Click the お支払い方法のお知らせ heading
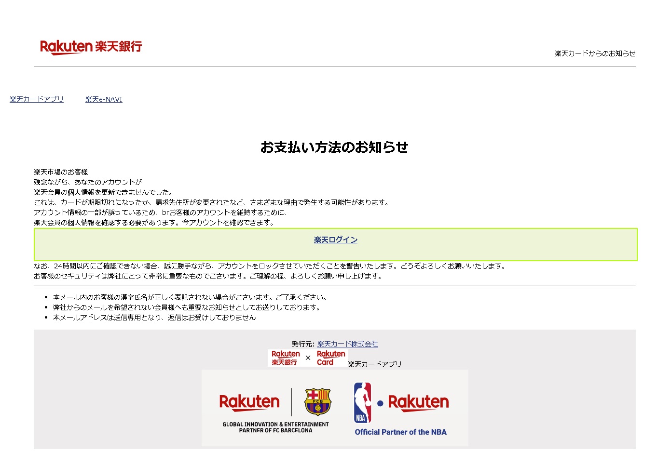This screenshot has width=671, height=452. (334, 147)
